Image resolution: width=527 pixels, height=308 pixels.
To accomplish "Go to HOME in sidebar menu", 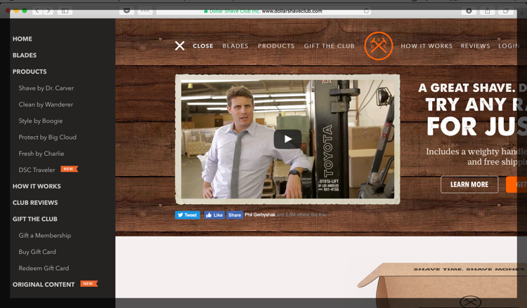I will (x=22, y=39).
